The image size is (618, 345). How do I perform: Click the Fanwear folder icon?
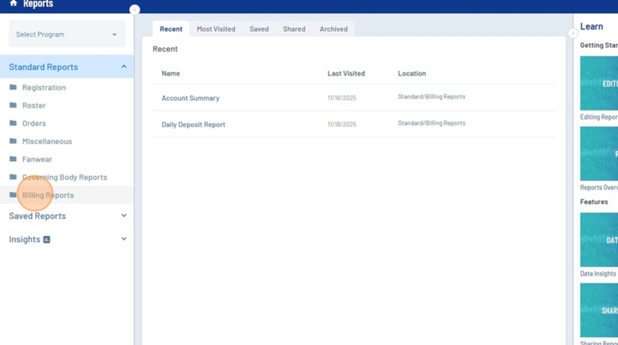(x=13, y=159)
